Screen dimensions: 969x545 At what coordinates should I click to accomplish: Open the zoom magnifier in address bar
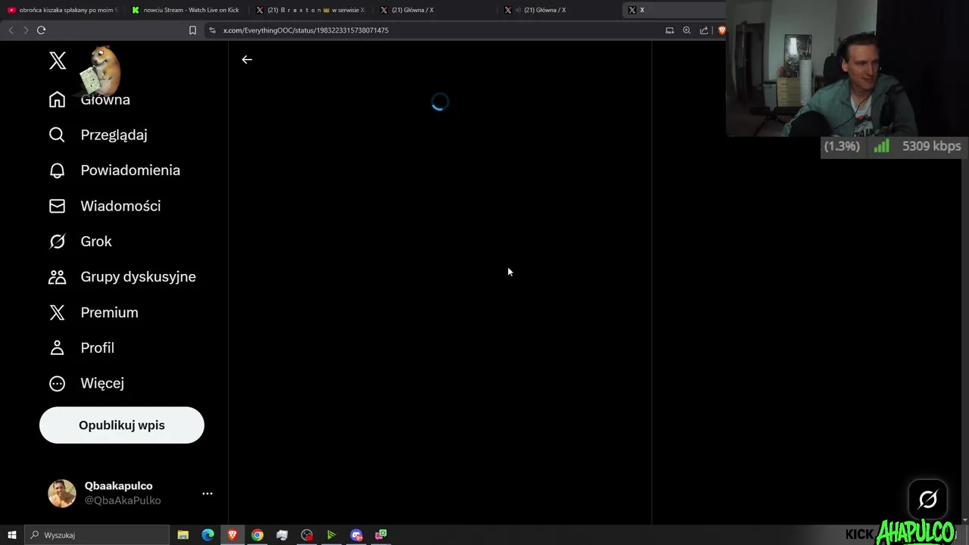click(687, 30)
